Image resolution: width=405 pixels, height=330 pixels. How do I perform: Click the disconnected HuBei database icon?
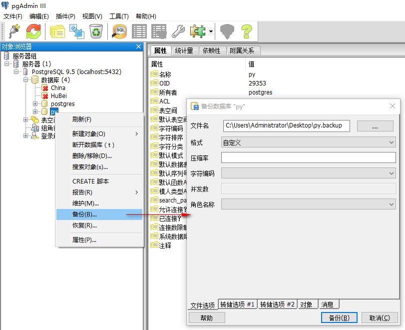45,96
